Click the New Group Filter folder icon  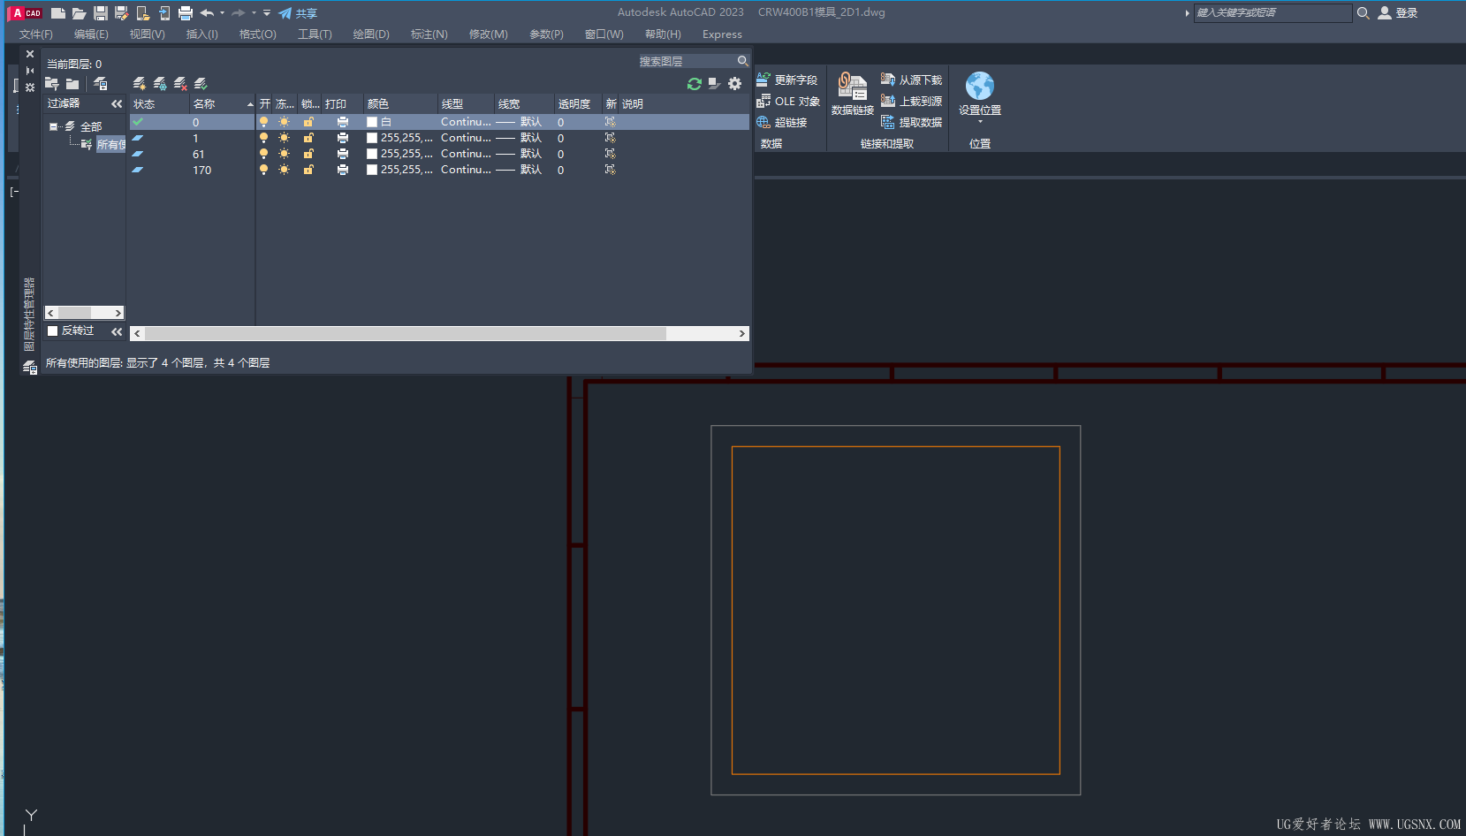pyautogui.click(x=72, y=84)
